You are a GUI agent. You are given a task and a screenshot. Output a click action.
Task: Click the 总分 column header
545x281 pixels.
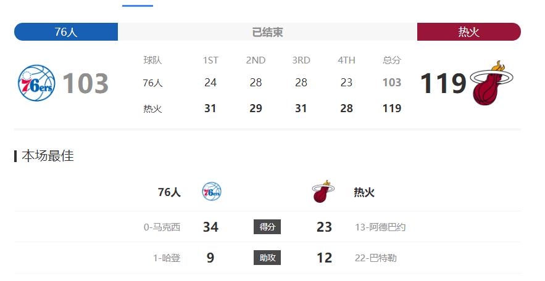pos(392,60)
